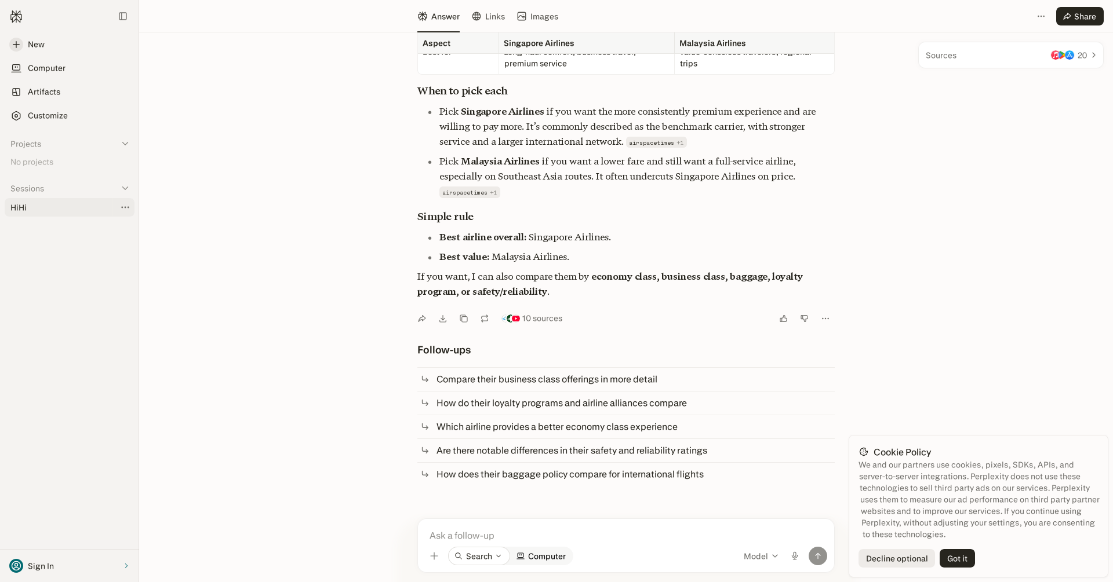The height and width of the screenshot is (582, 1113).
Task: Collapse the Projects section
Action: coord(125,144)
